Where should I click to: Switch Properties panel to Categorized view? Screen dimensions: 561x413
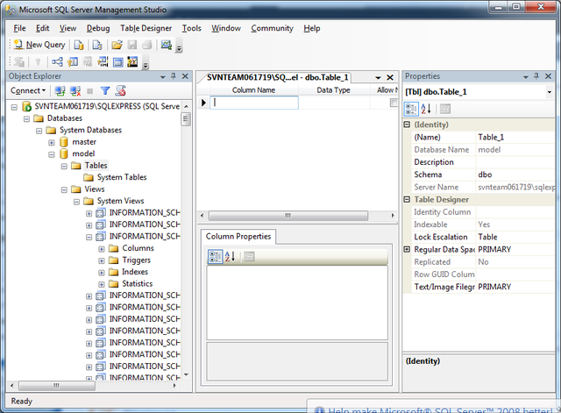click(x=411, y=109)
